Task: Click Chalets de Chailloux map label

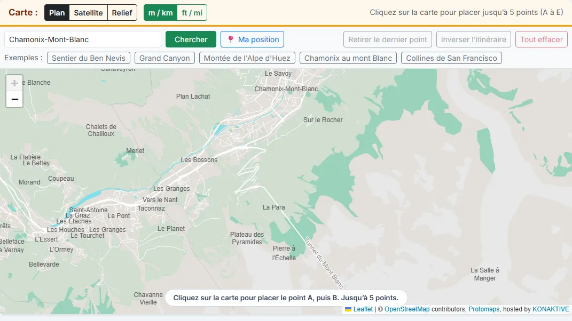Action: tap(101, 130)
